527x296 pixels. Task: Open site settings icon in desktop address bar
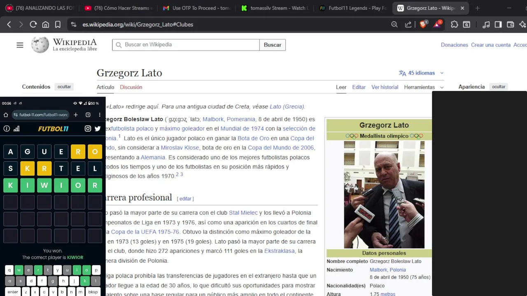[74, 25]
